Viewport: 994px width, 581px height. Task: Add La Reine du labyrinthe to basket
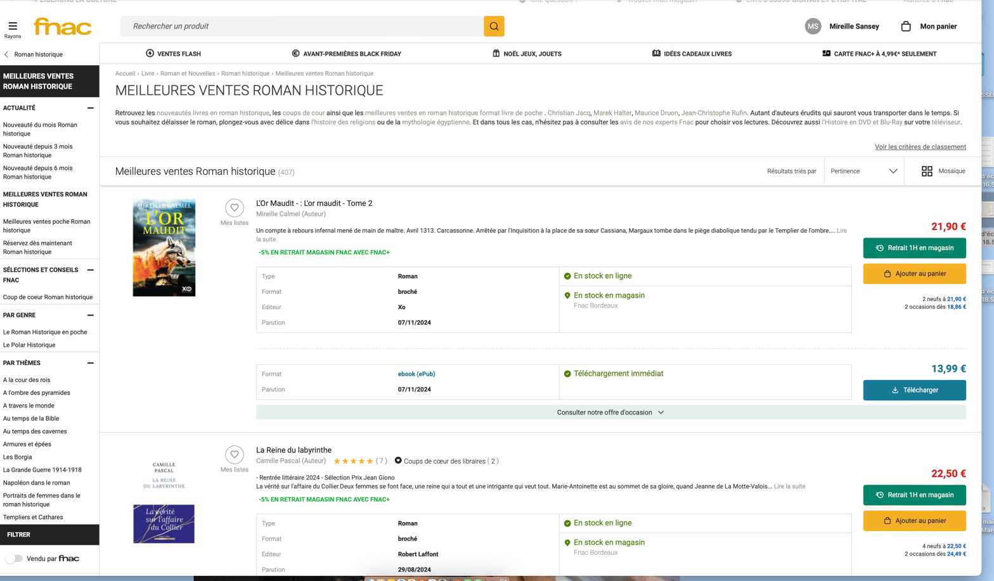click(x=914, y=521)
